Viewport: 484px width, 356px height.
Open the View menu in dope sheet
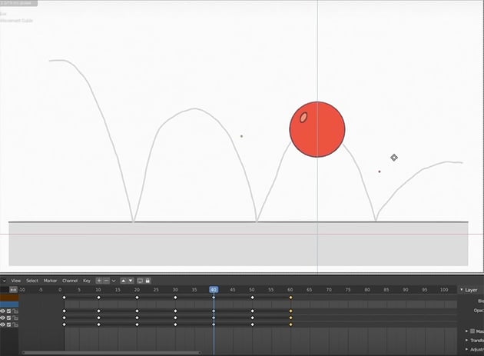click(15, 281)
